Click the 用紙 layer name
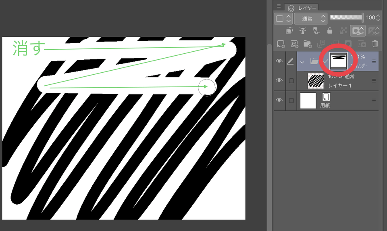The width and height of the screenshot is (387, 231). coord(325,105)
